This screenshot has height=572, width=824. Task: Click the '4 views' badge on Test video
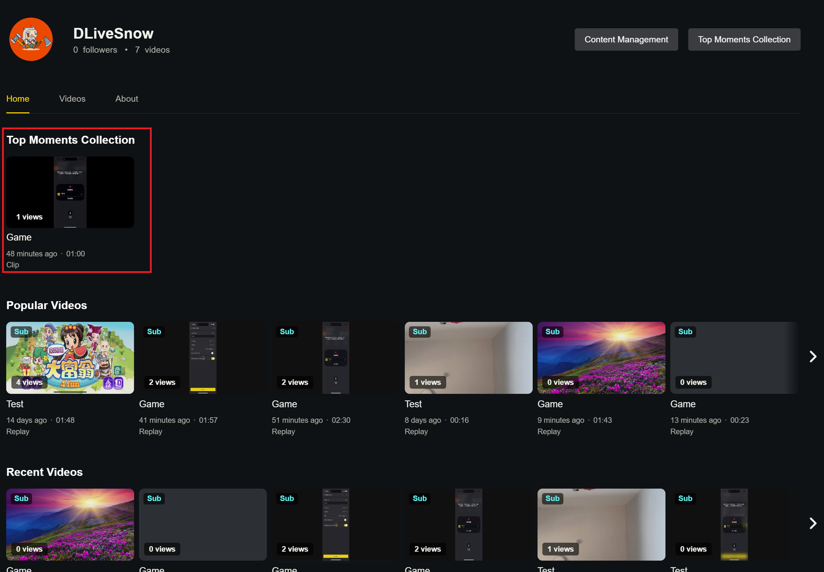[29, 382]
